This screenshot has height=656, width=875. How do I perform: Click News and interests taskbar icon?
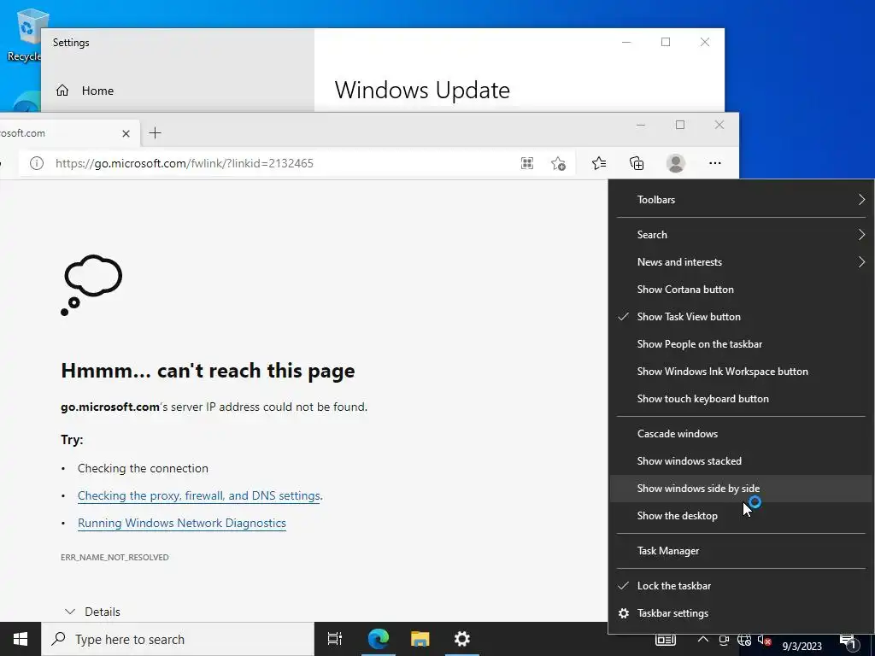pos(665,641)
